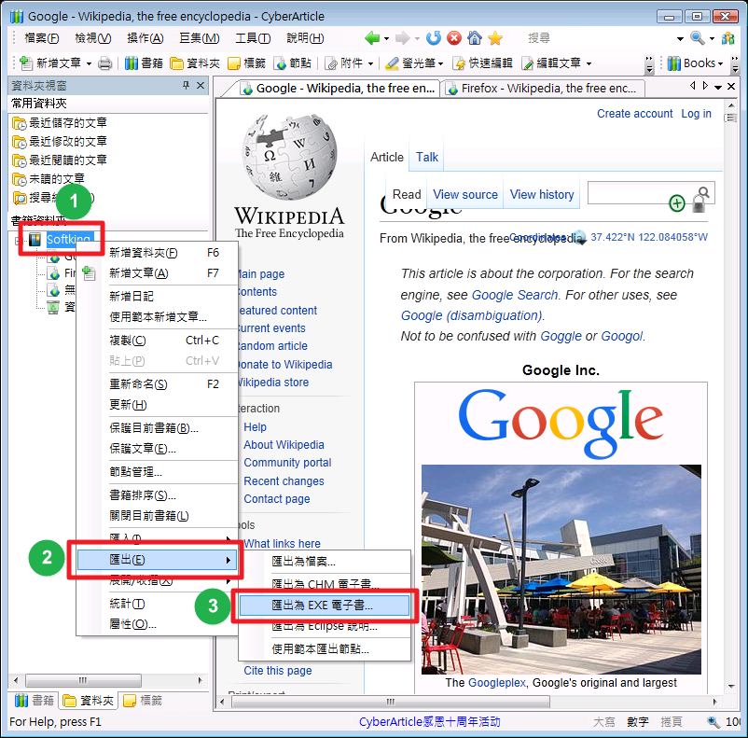Click the red Stop loading icon
The width and height of the screenshot is (748, 738).
point(454,38)
